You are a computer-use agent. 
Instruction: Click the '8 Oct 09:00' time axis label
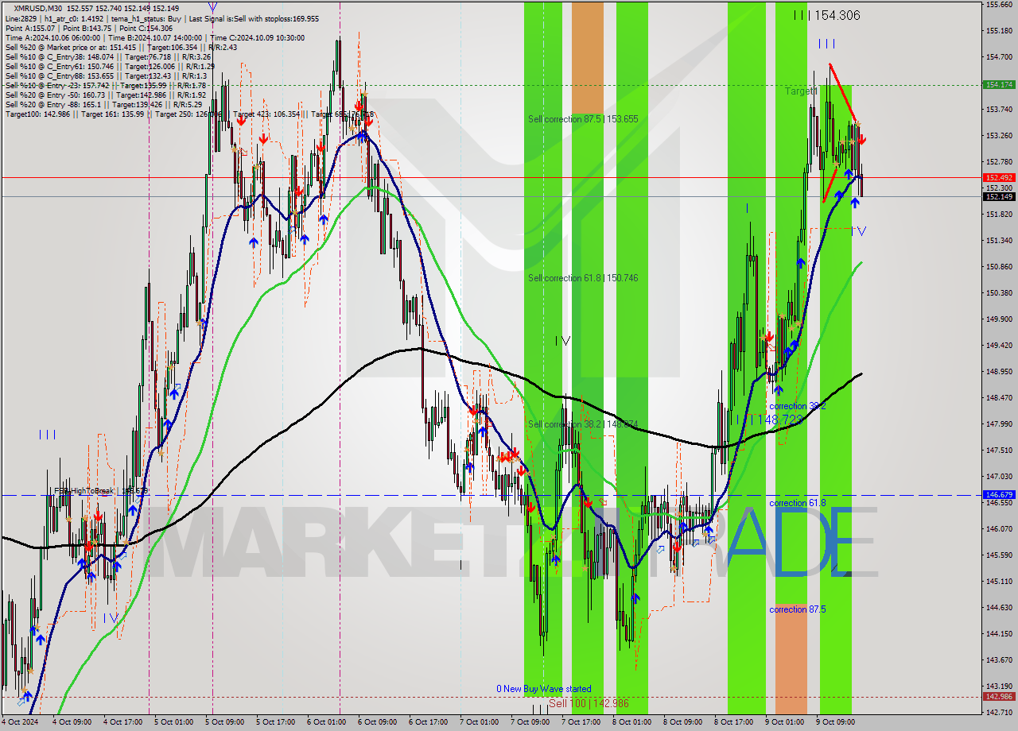click(x=684, y=722)
